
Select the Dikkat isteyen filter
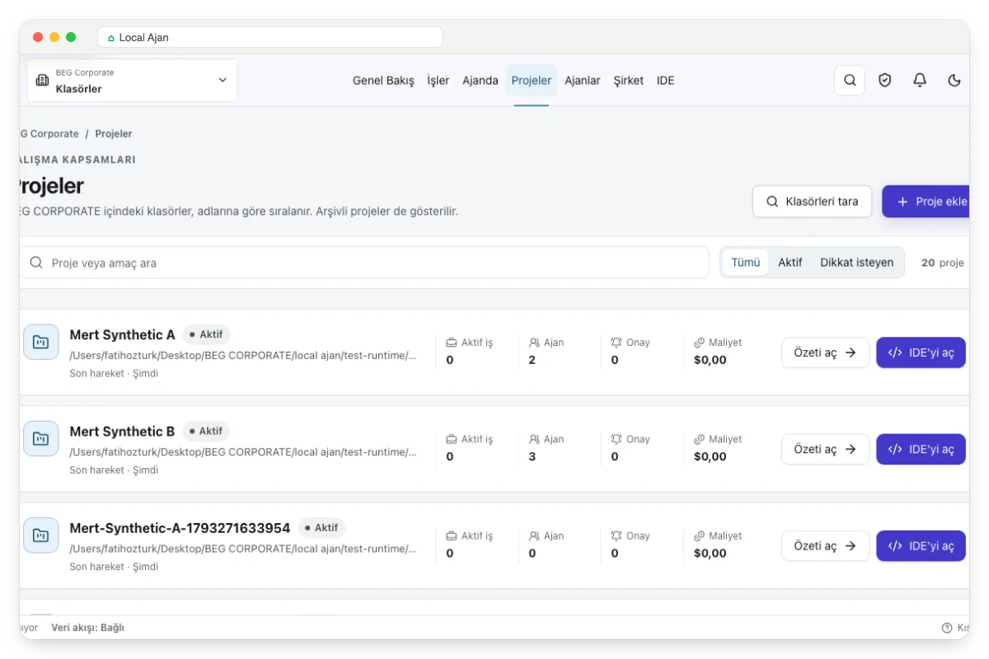point(857,263)
